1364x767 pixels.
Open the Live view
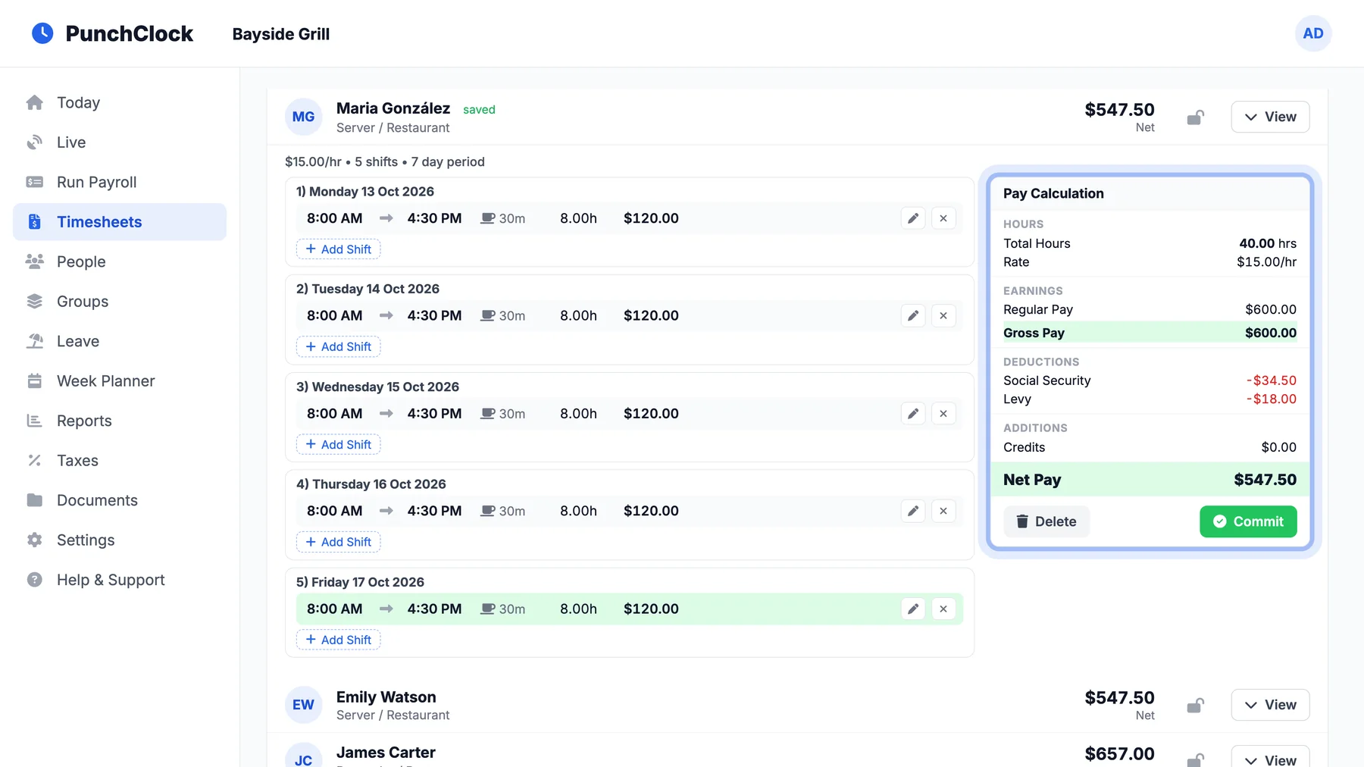[x=120, y=142]
